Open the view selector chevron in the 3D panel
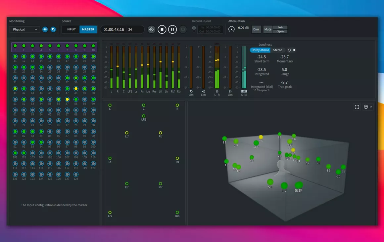Viewport: 384px width, 242px height. (370, 107)
